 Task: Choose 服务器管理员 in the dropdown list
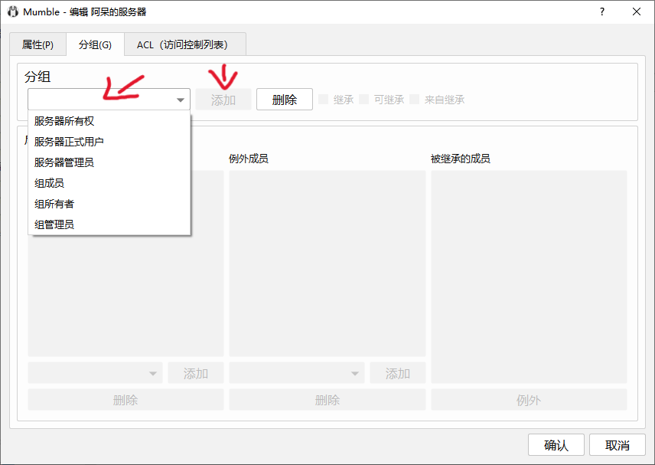pyautogui.click(x=64, y=162)
